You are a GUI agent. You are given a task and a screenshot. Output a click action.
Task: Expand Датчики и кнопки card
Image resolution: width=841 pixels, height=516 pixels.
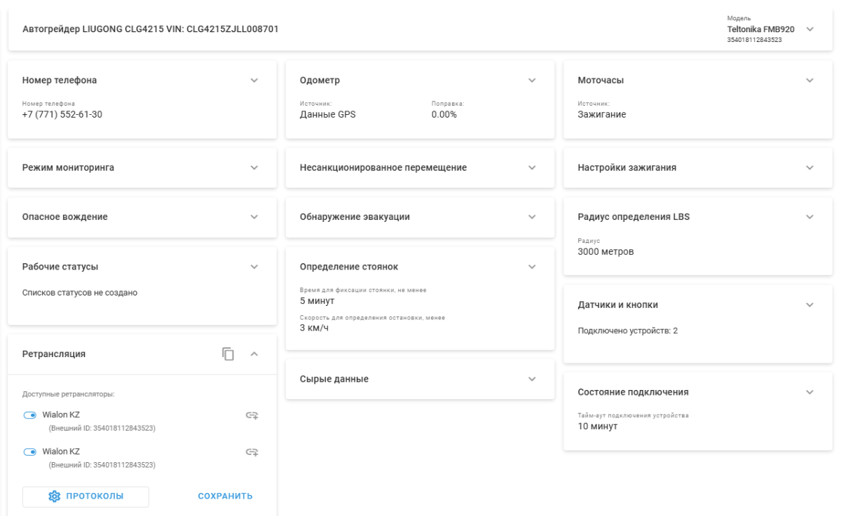pyautogui.click(x=810, y=305)
